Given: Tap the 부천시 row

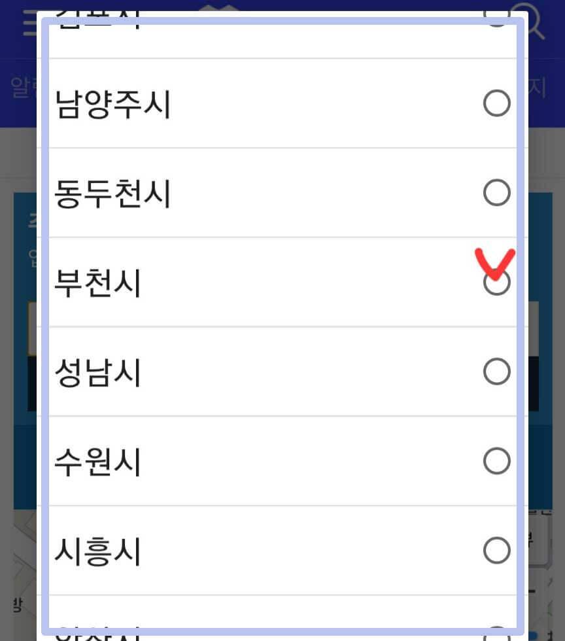Looking at the screenshot, I should [281, 283].
